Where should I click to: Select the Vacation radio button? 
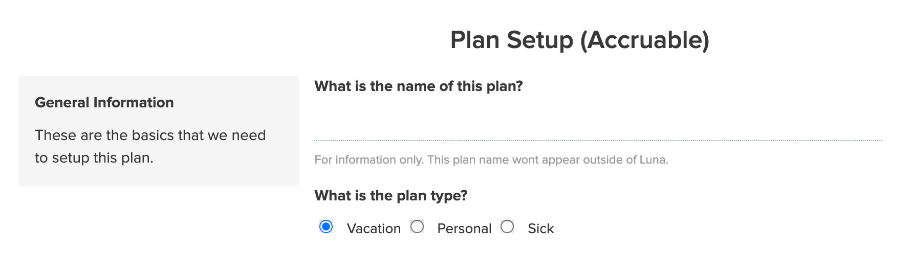tap(326, 226)
